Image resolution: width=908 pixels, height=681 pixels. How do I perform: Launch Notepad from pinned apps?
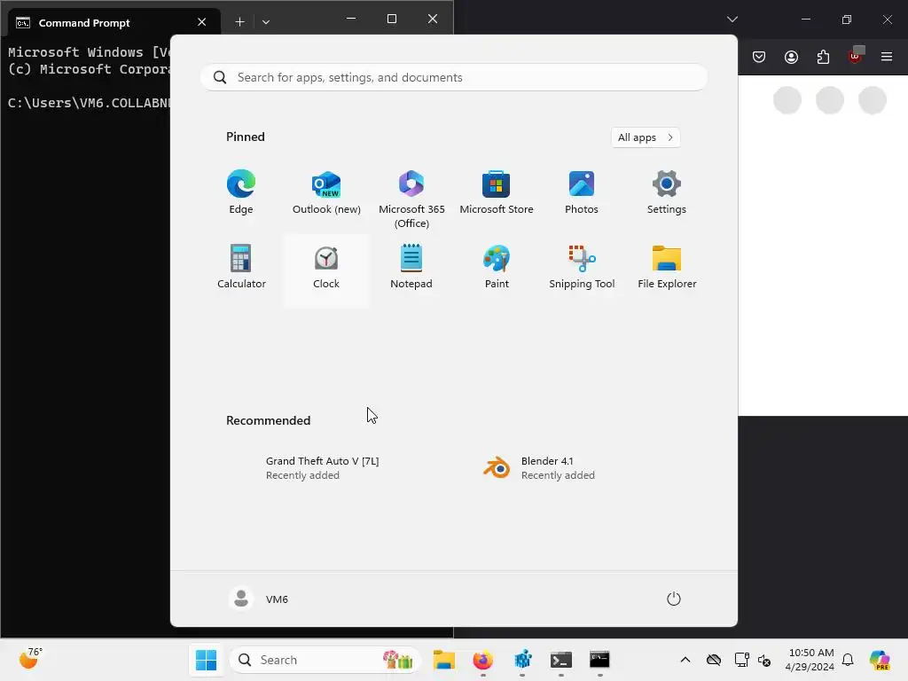[411, 268]
